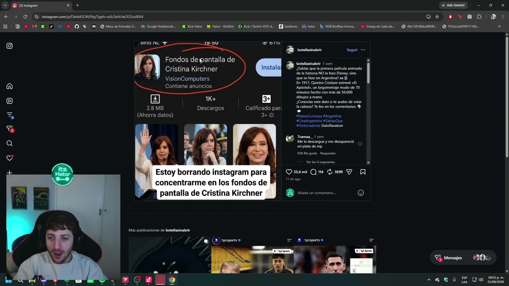The image size is (509, 286).
Task: Open the emoji picker in comment box
Action: 361,193
